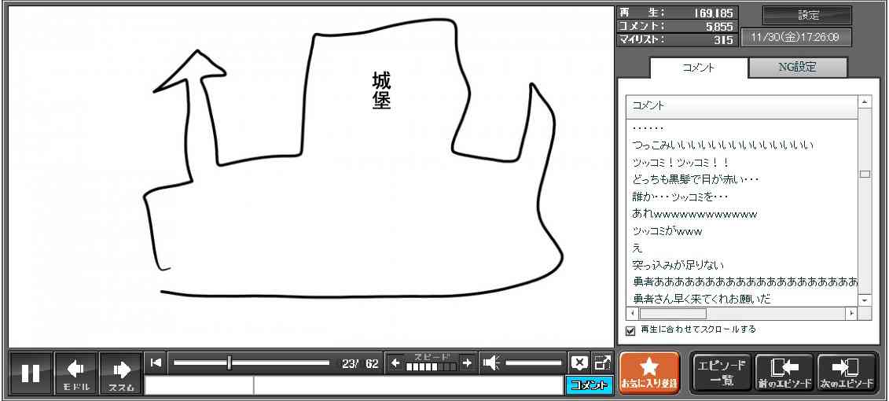Image resolution: width=889 pixels, height=401 pixels.
Task: Pause the video playback
Action: (31, 373)
